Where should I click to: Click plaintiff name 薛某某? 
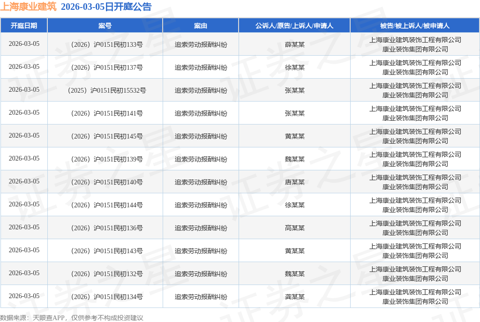tap(294, 44)
